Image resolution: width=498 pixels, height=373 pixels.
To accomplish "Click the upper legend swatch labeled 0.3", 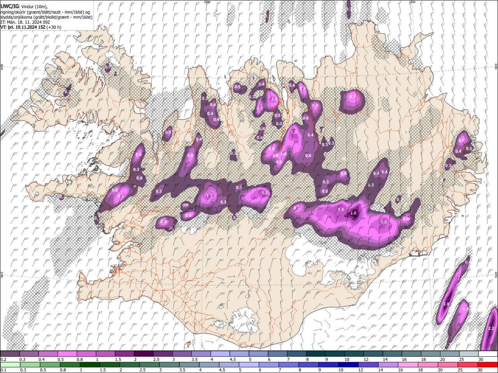I will click(x=29, y=354).
